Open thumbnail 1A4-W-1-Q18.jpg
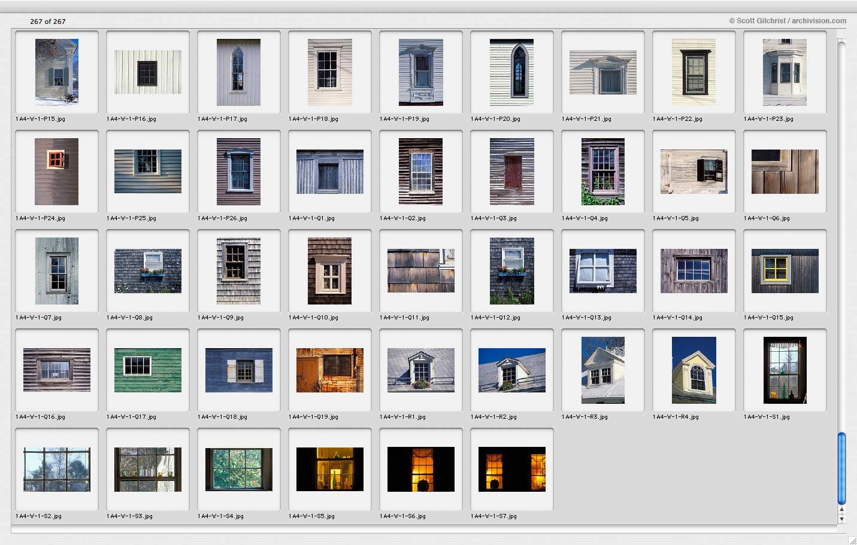The width and height of the screenshot is (857, 545). click(x=239, y=370)
